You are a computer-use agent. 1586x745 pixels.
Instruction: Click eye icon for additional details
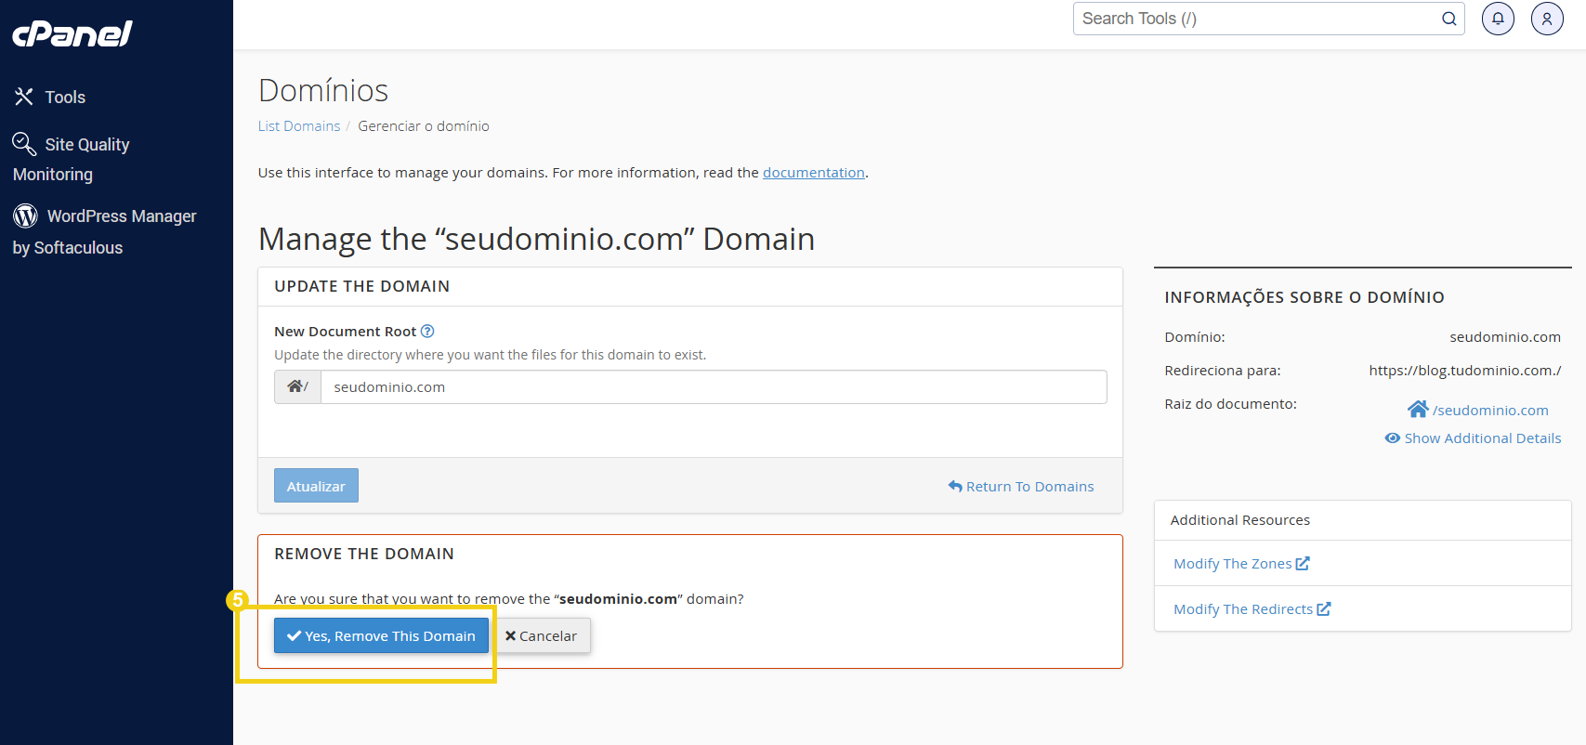point(1393,438)
